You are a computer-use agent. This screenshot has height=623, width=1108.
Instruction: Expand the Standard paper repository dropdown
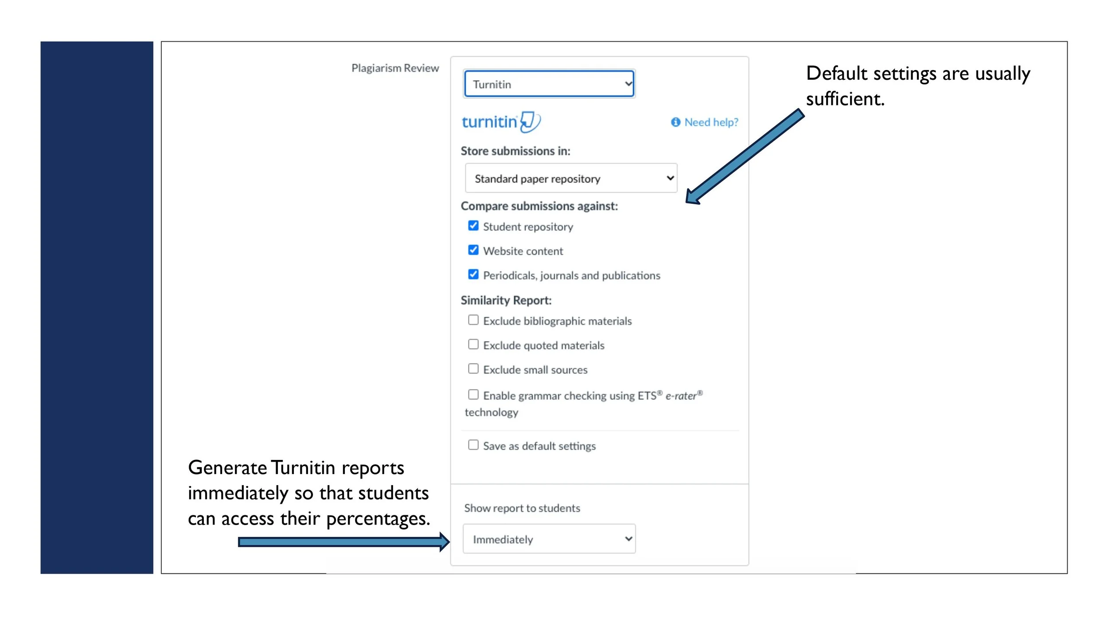571,178
